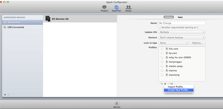This screenshot has height=109, width=223.
Task: Check the h3c.com profile checkbox
Action: [x=162, y=49]
